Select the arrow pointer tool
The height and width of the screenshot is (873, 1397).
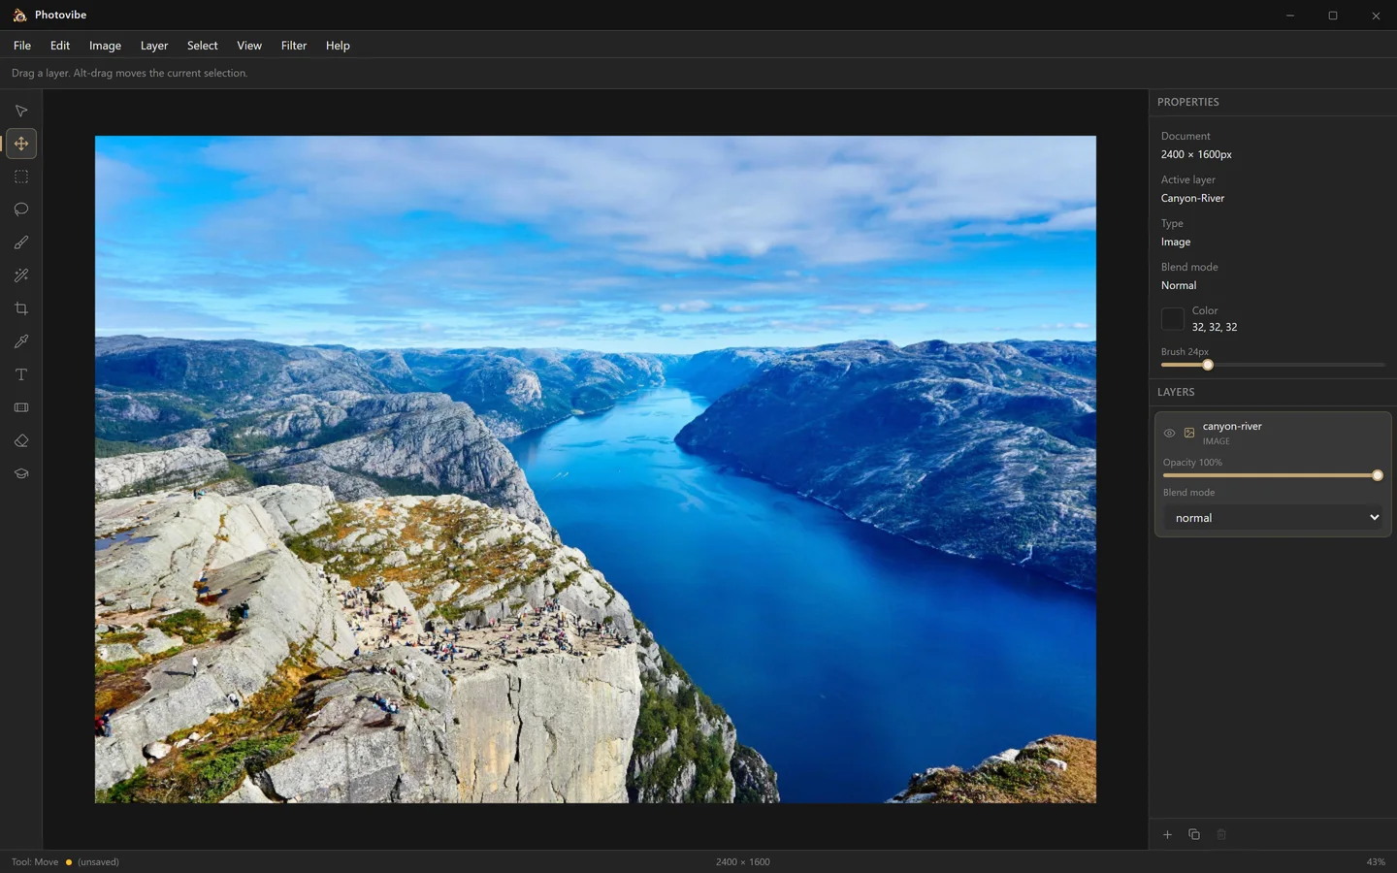coord(21,111)
